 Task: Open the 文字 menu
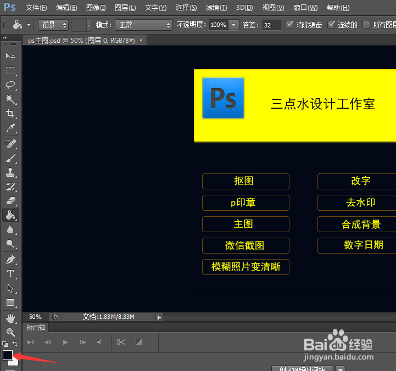click(x=155, y=8)
